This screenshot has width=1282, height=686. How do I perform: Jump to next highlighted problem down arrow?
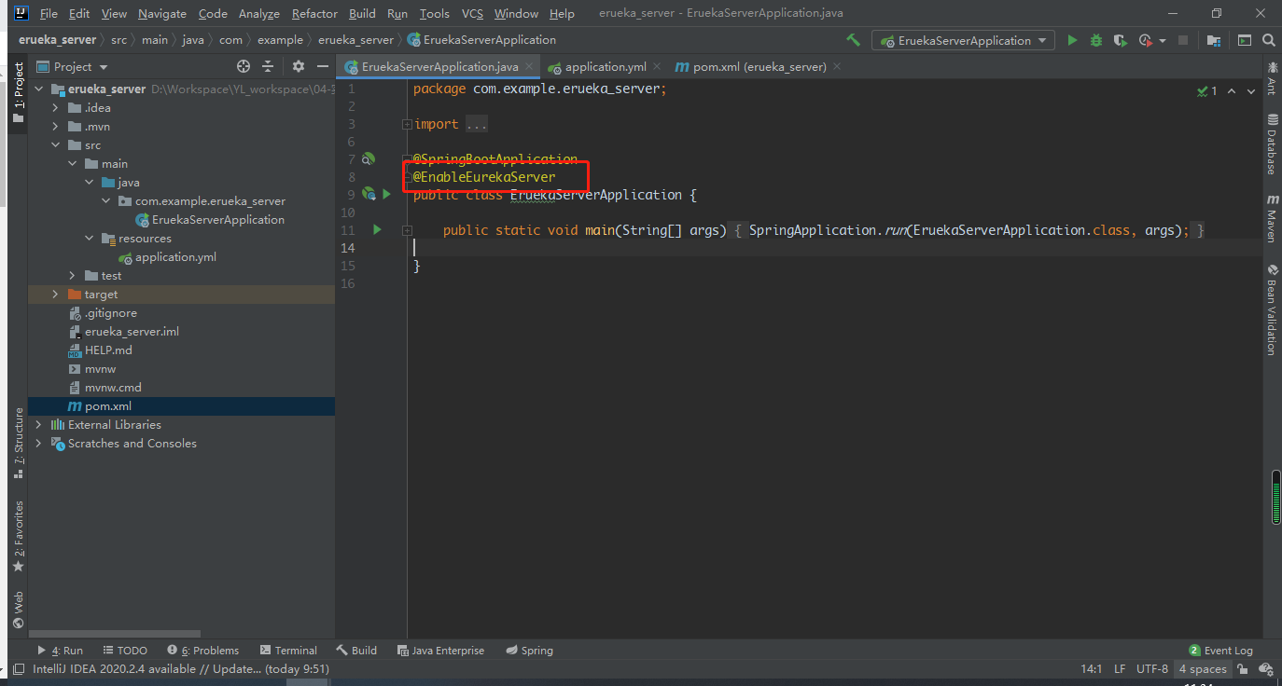[x=1252, y=91]
